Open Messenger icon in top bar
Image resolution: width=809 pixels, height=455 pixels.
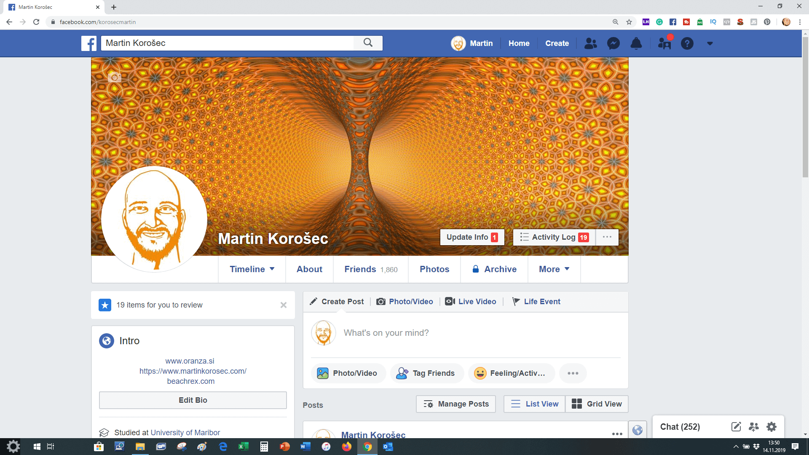[x=613, y=43]
